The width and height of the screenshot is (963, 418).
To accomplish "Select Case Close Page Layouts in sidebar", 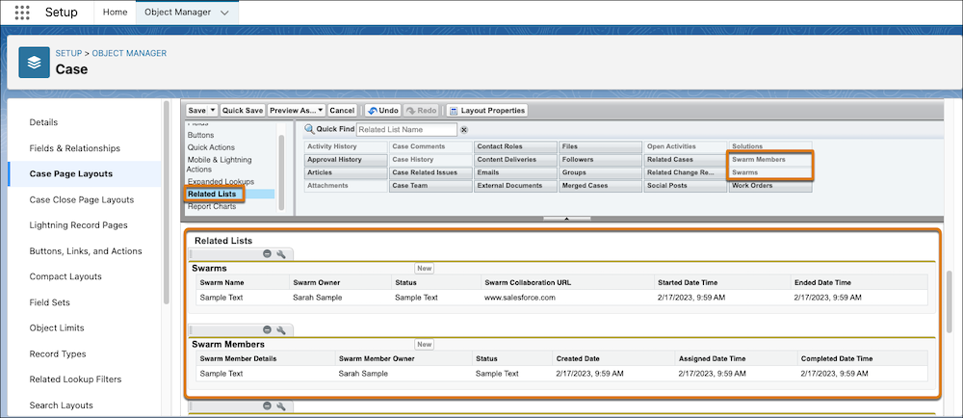I will tap(82, 199).
